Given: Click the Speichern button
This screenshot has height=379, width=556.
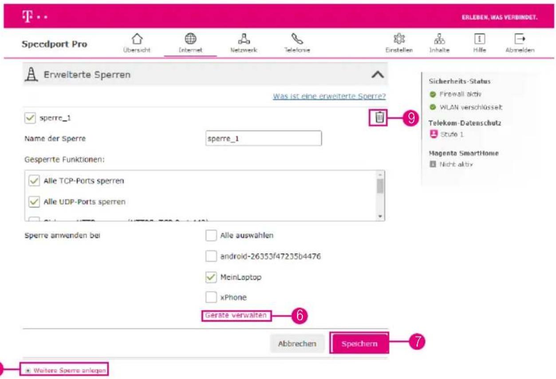Looking at the screenshot, I should 359,344.
